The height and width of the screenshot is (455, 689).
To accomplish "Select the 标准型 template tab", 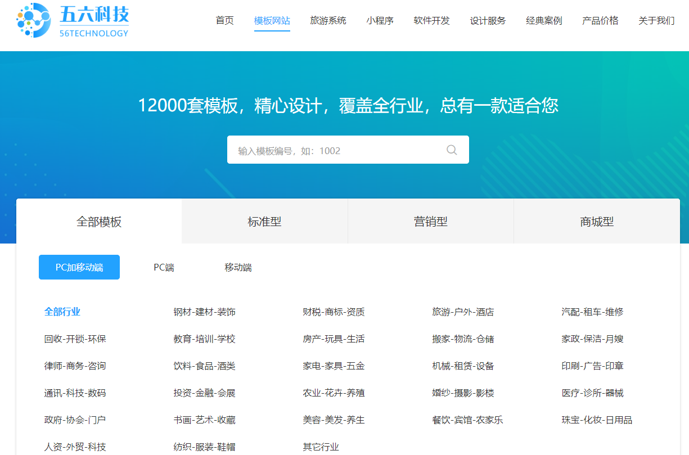I will (264, 221).
